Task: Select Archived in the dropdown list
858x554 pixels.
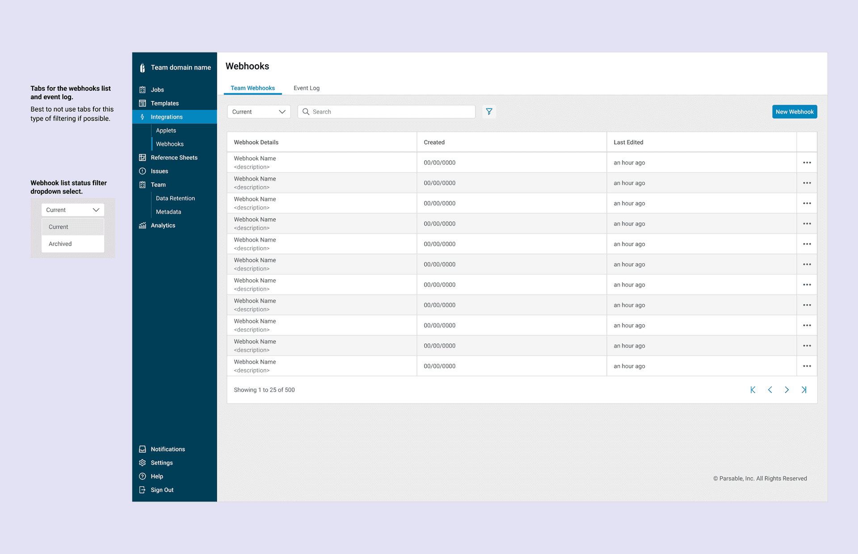Action: coord(73,244)
